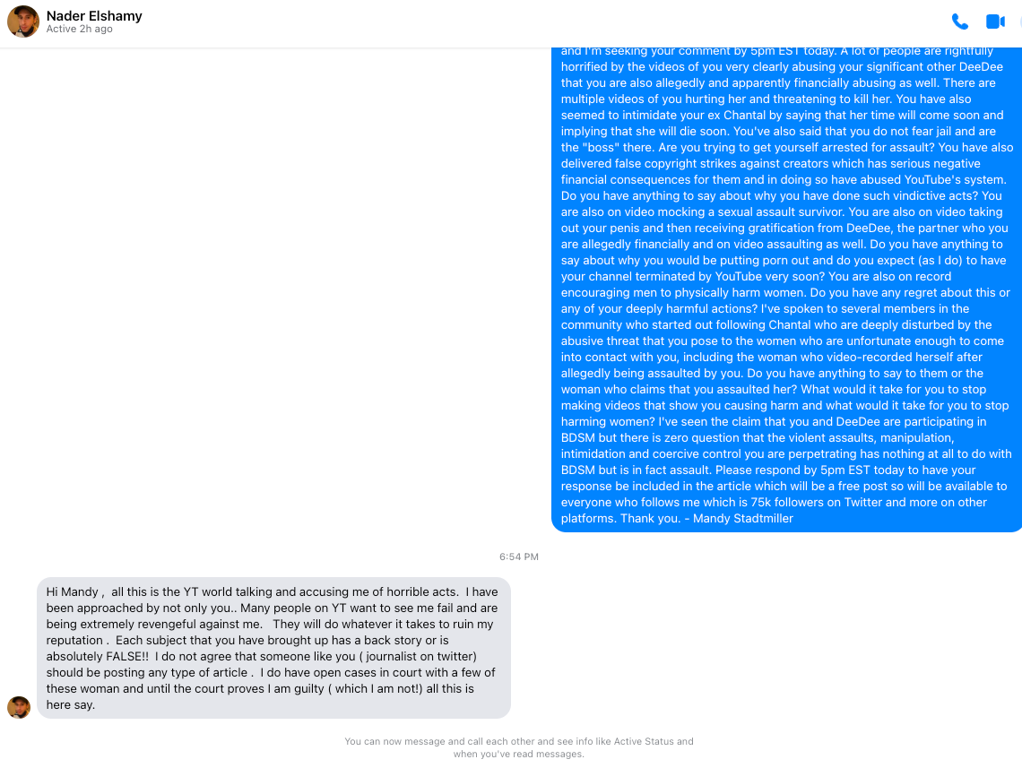1022x768 pixels.
Task: Click the phrase "absolutely FALSE!!" in the reply
Action: (98, 657)
